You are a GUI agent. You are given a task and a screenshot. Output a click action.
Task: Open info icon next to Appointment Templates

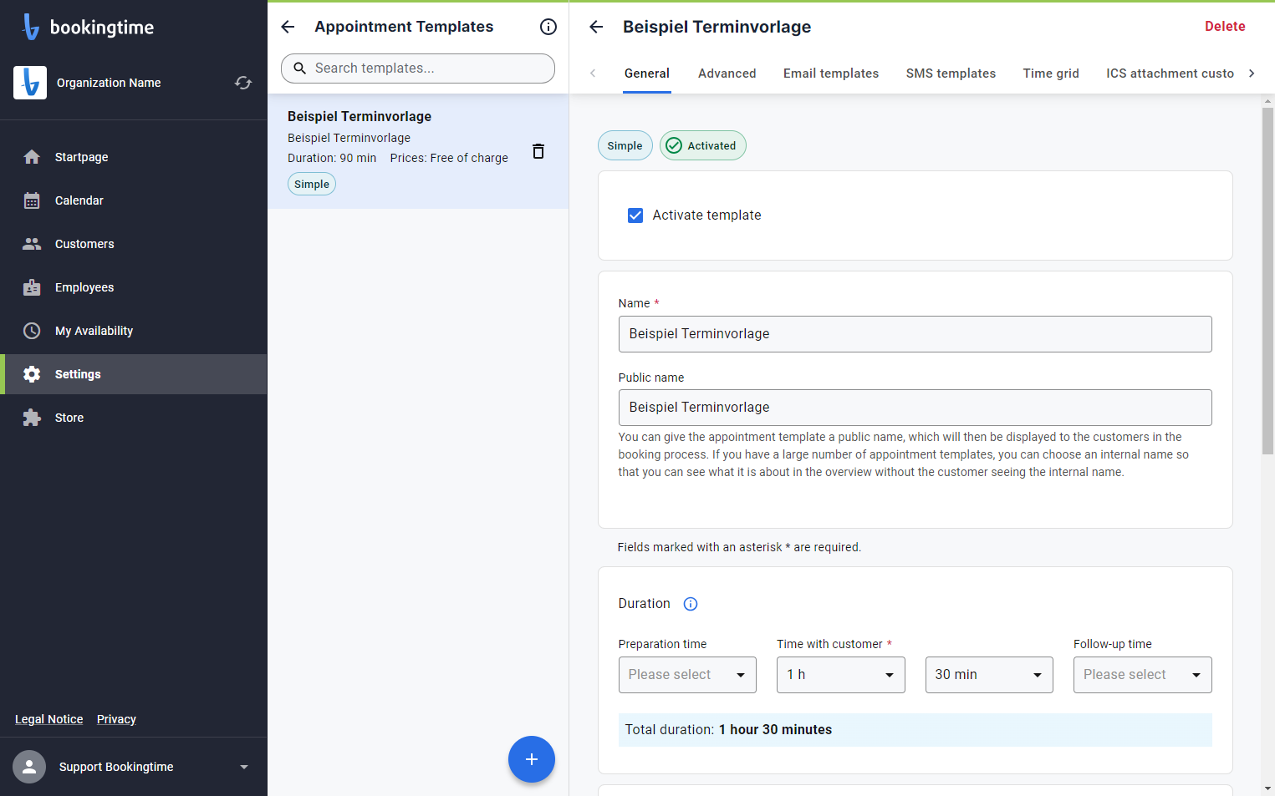[x=548, y=27]
